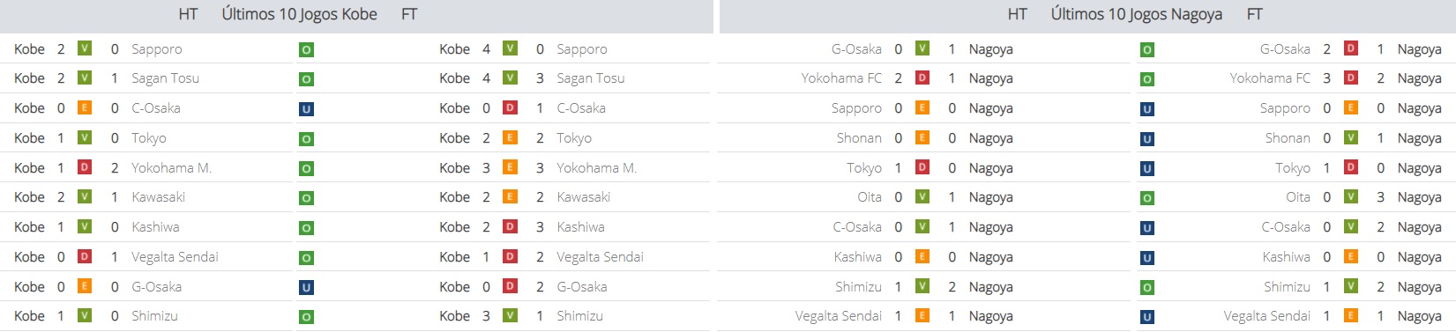Select the Últimos 10 Jogos Kobe header

(x=299, y=14)
